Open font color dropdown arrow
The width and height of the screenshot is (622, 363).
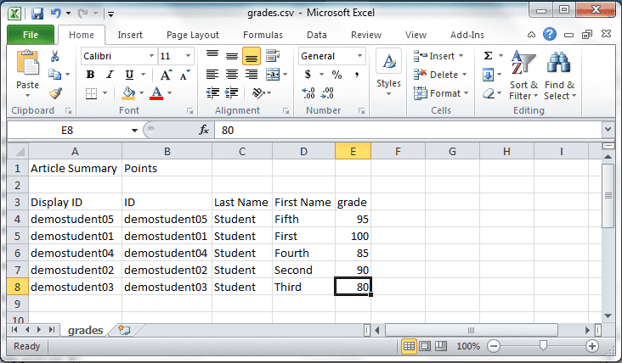[170, 93]
